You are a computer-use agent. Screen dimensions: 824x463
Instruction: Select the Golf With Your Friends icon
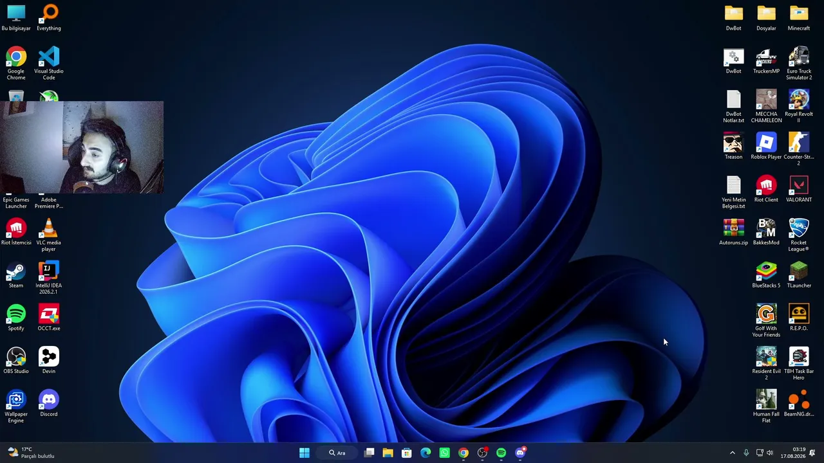[766, 321]
